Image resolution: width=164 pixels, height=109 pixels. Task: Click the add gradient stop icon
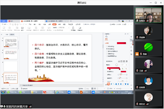click(x=123, y=69)
